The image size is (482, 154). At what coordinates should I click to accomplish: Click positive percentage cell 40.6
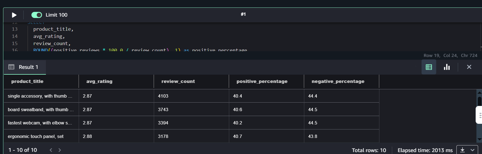pos(266,109)
